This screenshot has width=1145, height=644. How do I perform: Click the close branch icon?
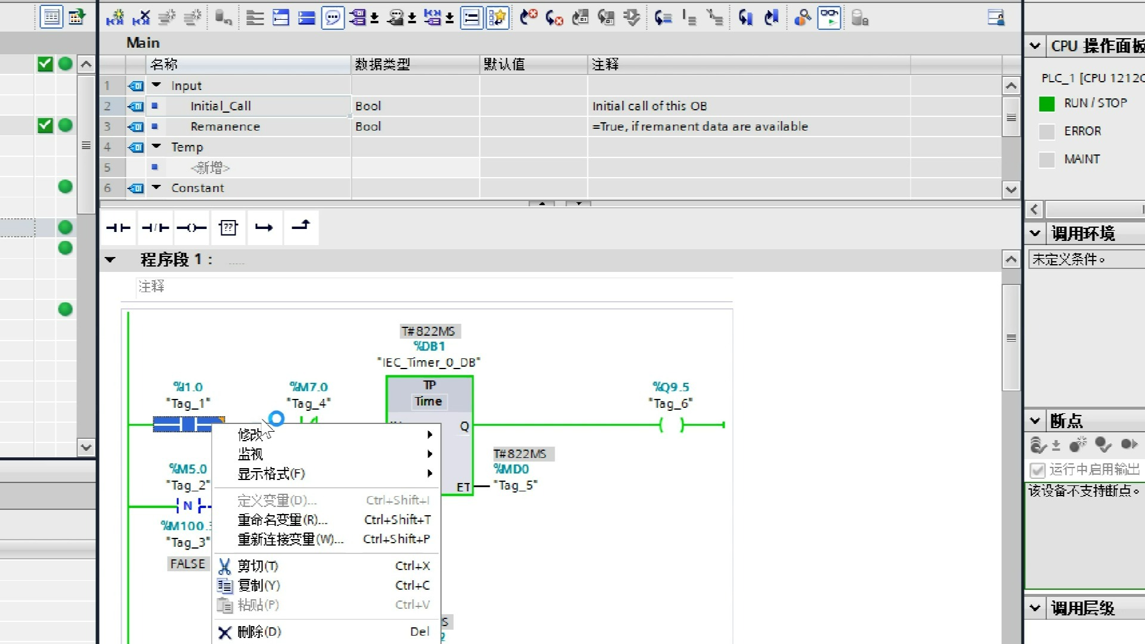tap(301, 227)
